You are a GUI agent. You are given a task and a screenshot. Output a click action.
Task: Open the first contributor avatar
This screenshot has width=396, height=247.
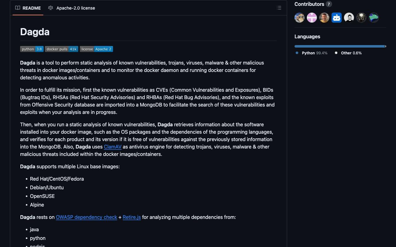click(299, 18)
